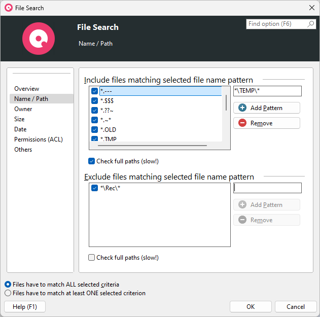Enable Check full paths under Exclude section
Viewport: 320px width, 317px height.
pyautogui.click(x=92, y=258)
